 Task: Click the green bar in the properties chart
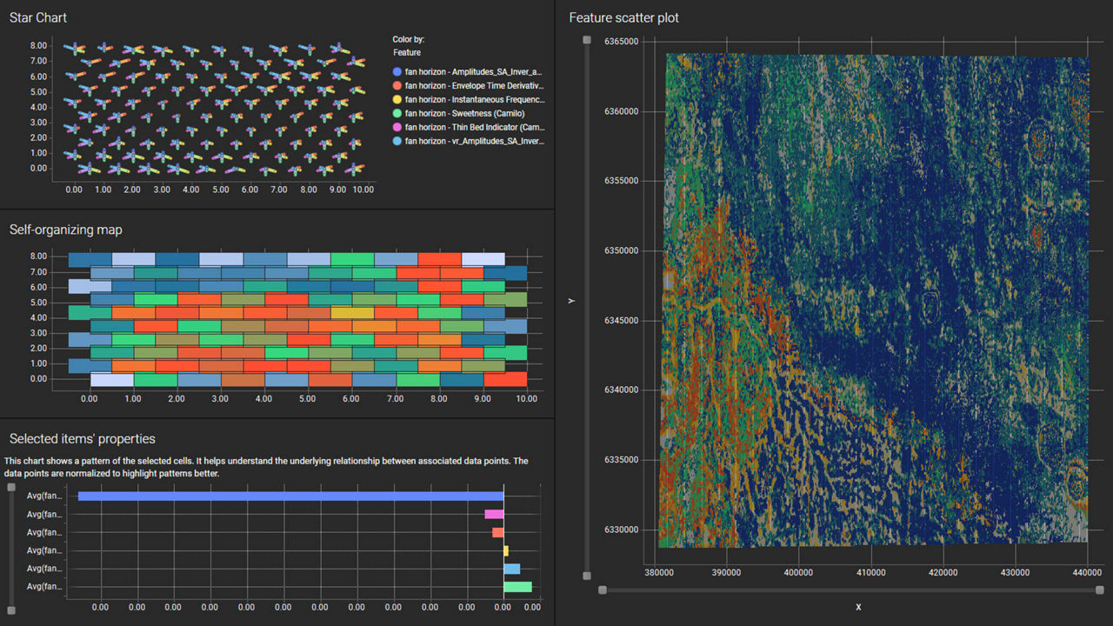coord(517,587)
